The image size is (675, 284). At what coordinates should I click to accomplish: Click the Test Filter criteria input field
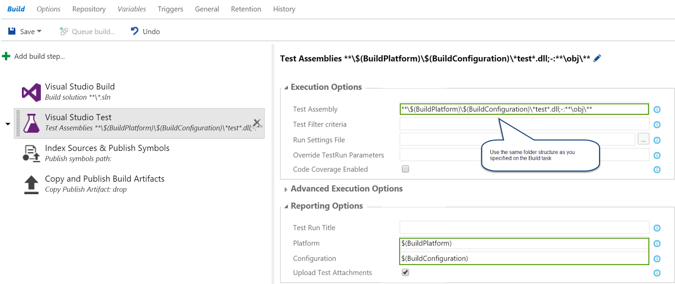(x=524, y=124)
